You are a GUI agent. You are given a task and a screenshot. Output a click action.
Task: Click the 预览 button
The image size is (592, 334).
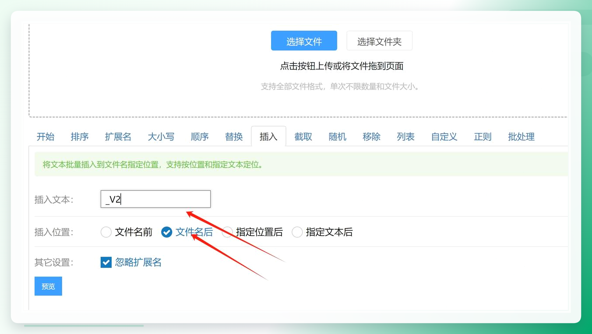tap(48, 286)
